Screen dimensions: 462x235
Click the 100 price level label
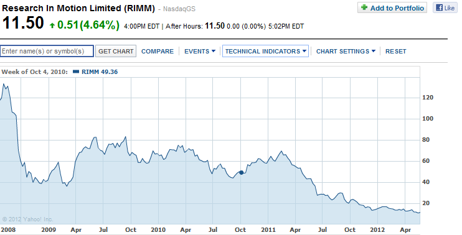click(x=428, y=119)
